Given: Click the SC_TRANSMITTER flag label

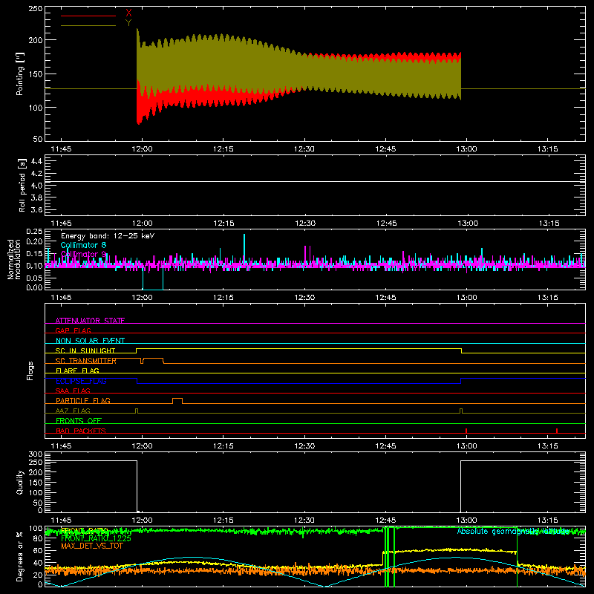Looking at the screenshot, I should tap(86, 361).
